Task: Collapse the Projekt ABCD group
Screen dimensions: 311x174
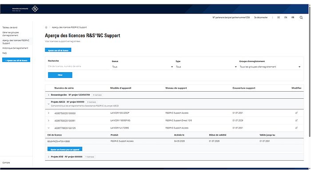Action: [x=48, y=104]
